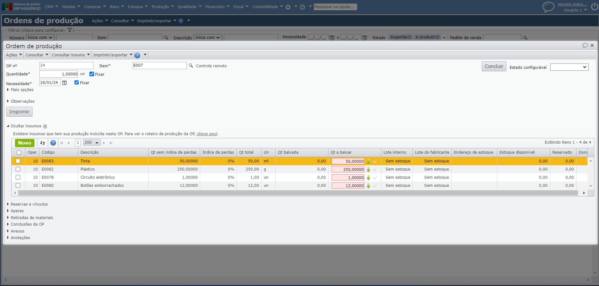The image size is (599, 286).
Task: Click scroll-right arrow of insumos grid
Action: tap(584, 193)
